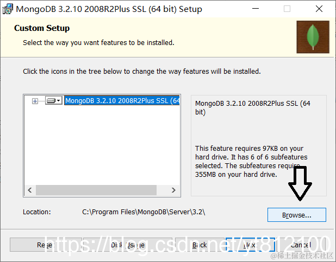Click the feature tree's left scroll arrow
Image resolution: width=336 pixels, height=262 pixels.
(x=30, y=190)
